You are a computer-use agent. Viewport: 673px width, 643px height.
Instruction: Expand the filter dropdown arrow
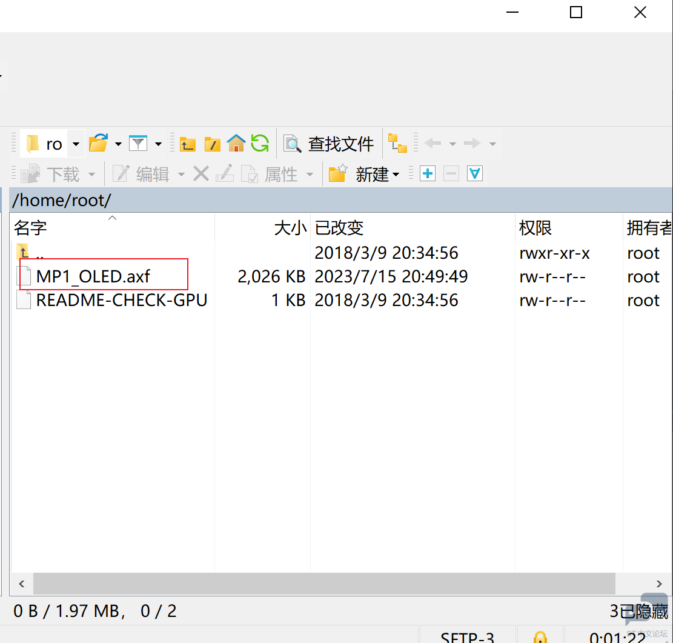point(158,144)
